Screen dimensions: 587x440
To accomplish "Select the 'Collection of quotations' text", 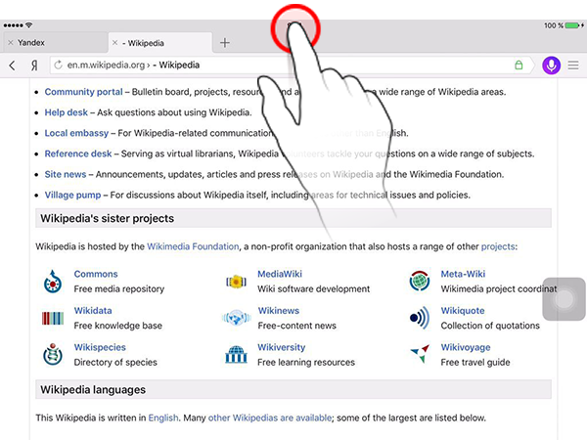I will pyautogui.click(x=490, y=326).
